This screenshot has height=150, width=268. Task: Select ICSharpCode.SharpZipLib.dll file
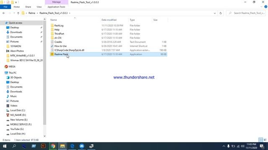[69, 50]
